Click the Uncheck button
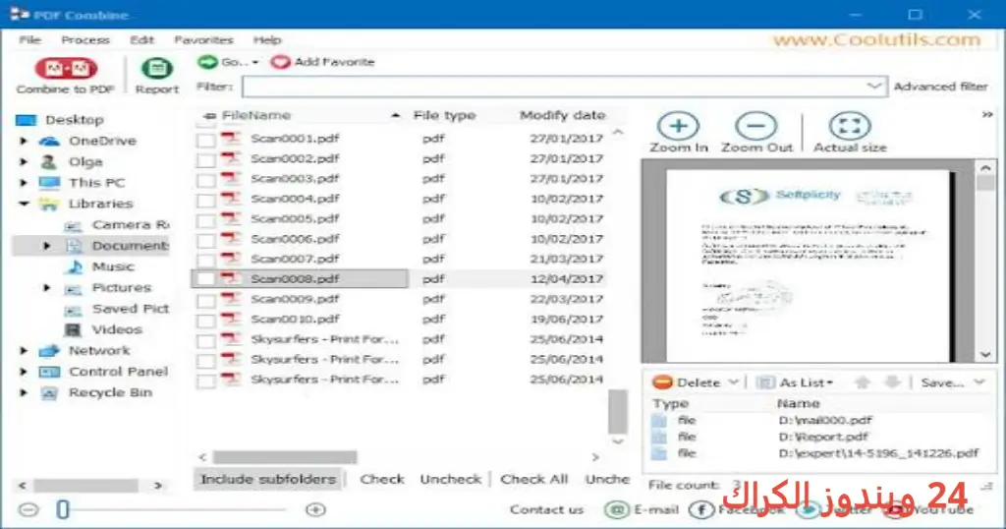 coord(450,479)
